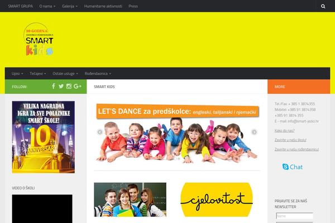Click the info@smart-jezici.hr email address
Image resolution: width=335 pixels, height=223 pixels.
pyautogui.click(x=303, y=121)
